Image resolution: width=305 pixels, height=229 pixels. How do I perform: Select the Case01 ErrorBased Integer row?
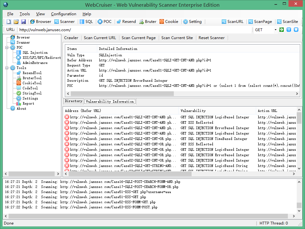point(180,128)
